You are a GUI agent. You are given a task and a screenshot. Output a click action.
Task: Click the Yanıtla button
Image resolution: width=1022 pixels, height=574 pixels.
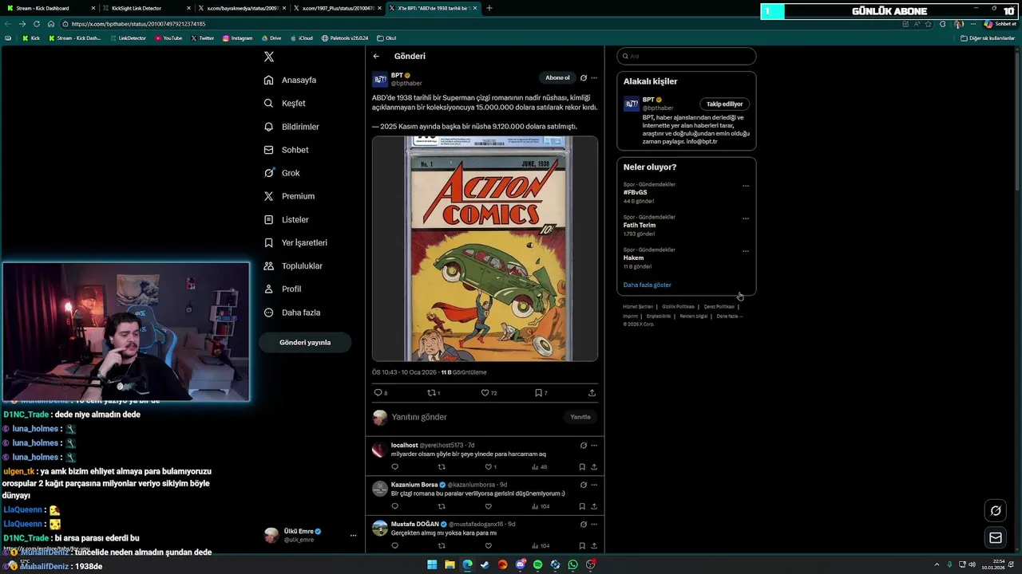tap(580, 417)
